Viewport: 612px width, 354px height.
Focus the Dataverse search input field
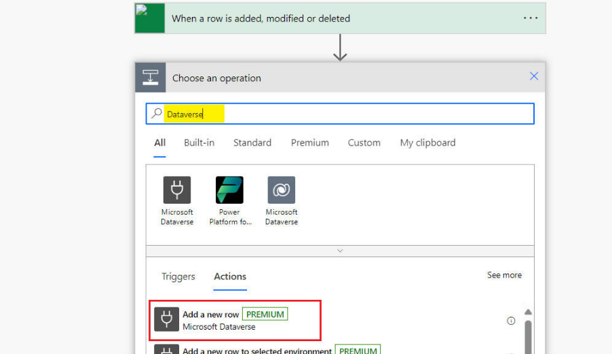(340, 114)
